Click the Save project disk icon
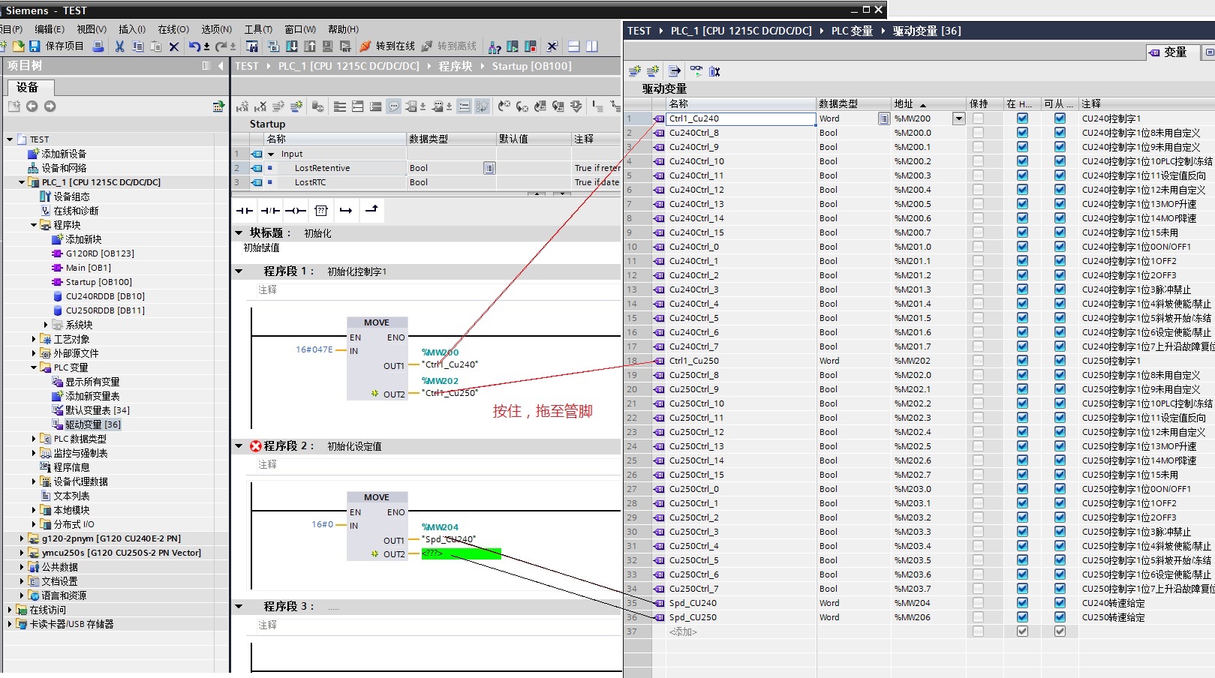The width and height of the screenshot is (1215, 678). [35, 46]
